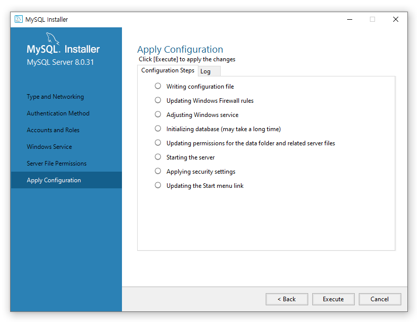Close the MySQL Installer window
This screenshot has width=417, height=322.
(396, 19)
